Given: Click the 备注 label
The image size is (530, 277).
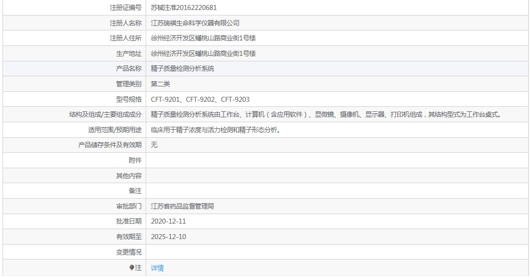Looking at the screenshot, I should pyautogui.click(x=135, y=191).
